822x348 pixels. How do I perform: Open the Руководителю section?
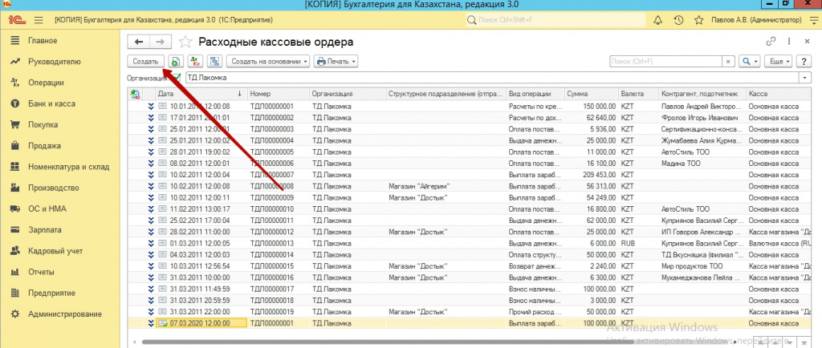coord(55,61)
